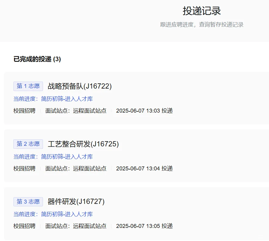
Task: Click 校园招聘 in the 工艺整合研发 card
Action: tap(24, 169)
